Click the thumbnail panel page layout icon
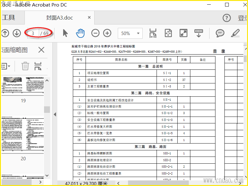 (38, 66)
